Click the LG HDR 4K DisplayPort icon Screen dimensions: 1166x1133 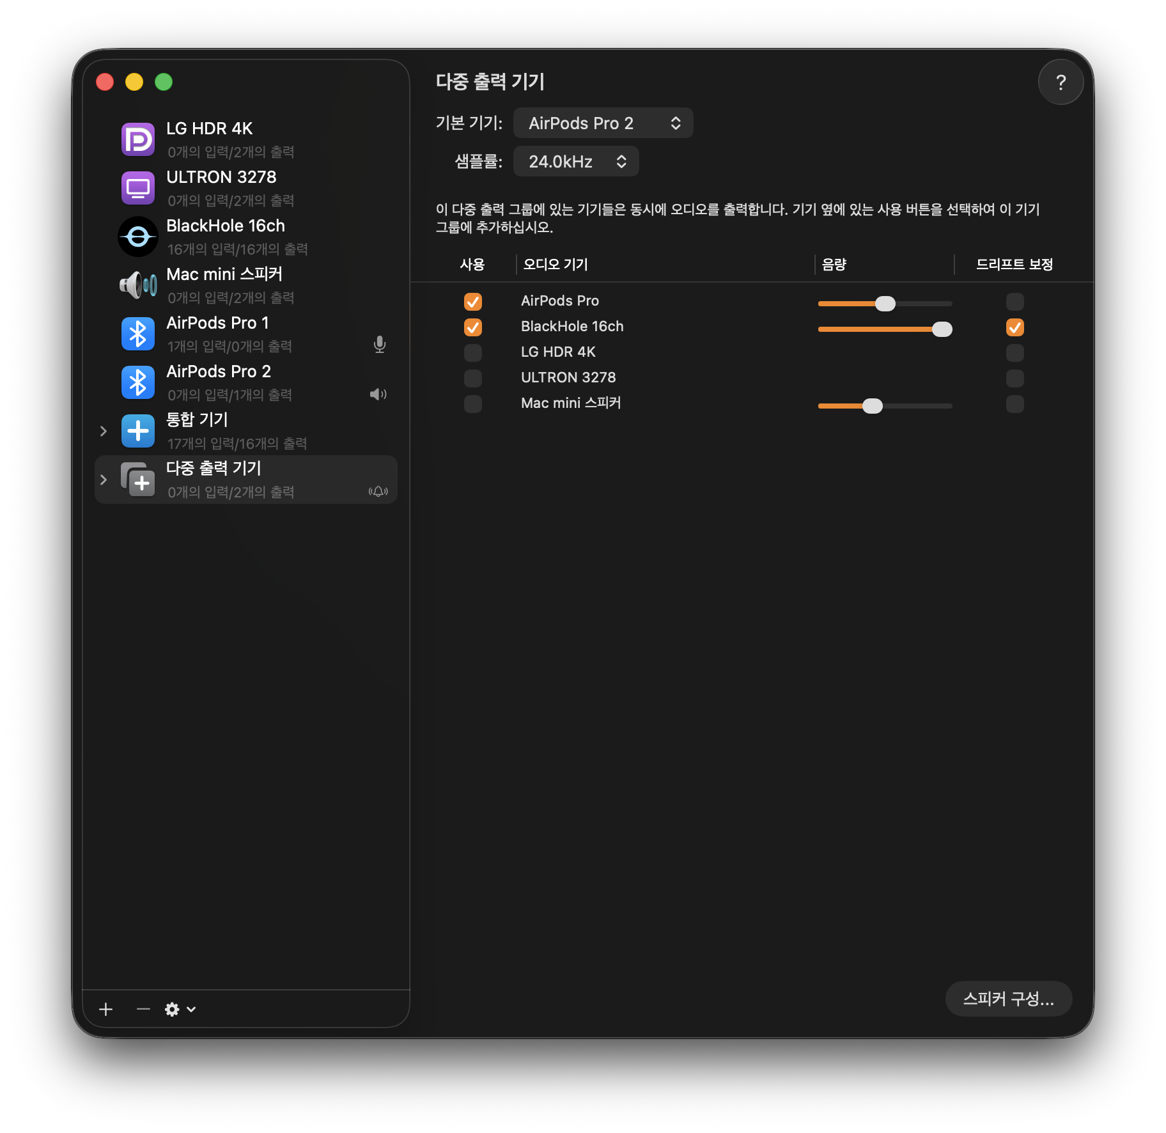click(137, 139)
